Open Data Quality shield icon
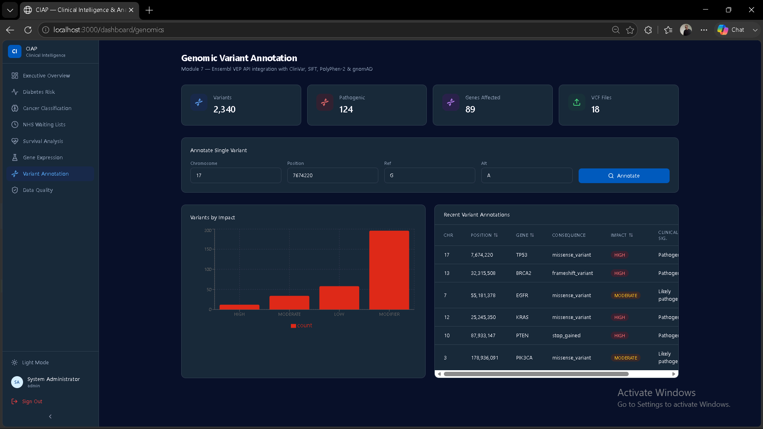 [x=15, y=190]
